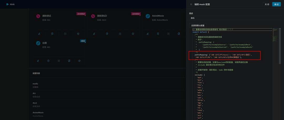The width and height of the screenshot is (284, 120).
Task: Click the 'mp4' entry in include list
Action: 200,77
